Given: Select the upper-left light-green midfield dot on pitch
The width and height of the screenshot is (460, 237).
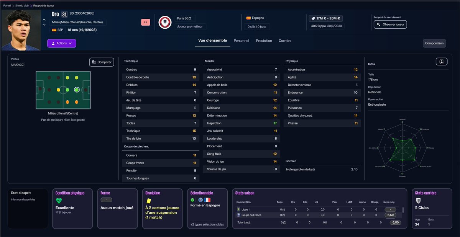Looking at the screenshot, I should [67, 78].
